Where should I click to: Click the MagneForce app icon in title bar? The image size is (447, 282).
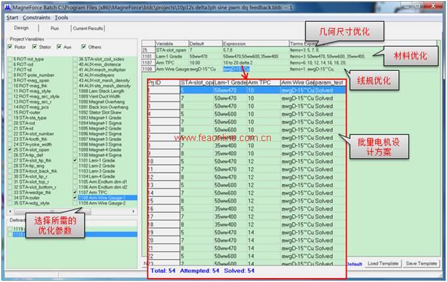pos(6,5)
